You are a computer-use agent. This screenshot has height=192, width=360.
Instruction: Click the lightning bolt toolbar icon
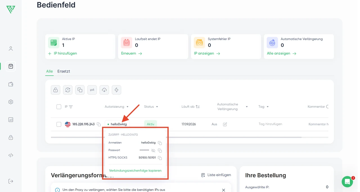coord(116,90)
